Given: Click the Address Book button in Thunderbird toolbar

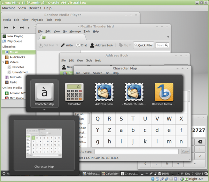Looking at the screenshot, I should [102, 45].
